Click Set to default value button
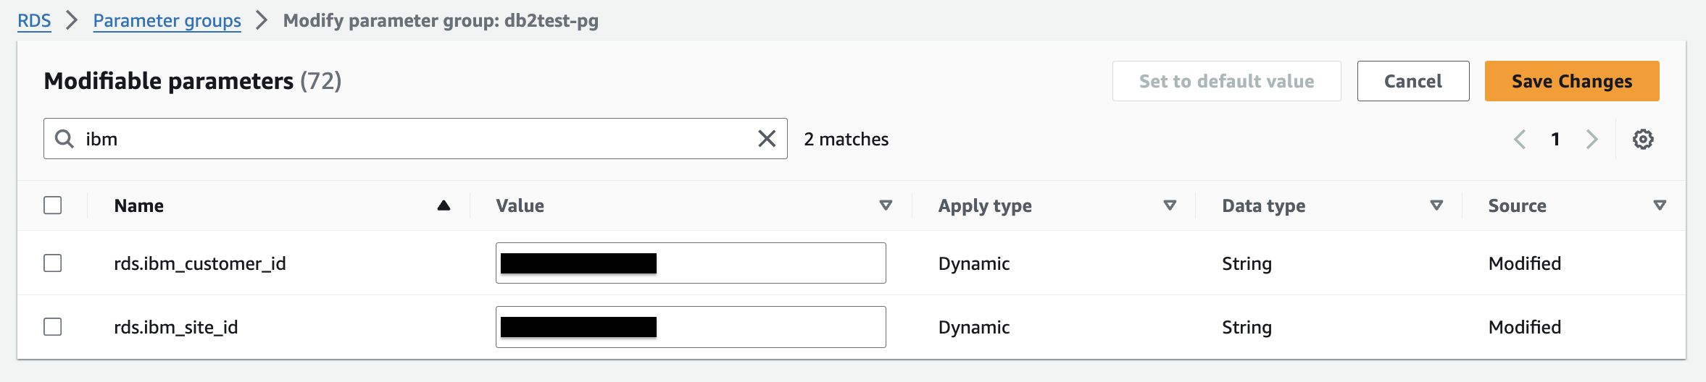1706x382 pixels. 1226,81
